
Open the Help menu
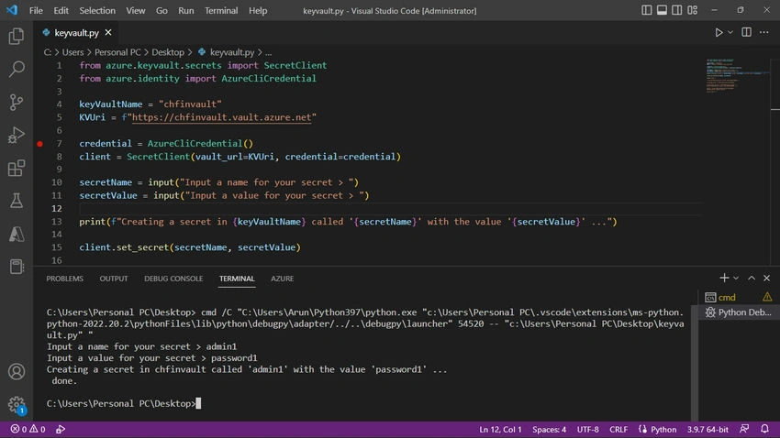pyautogui.click(x=258, y=10)
